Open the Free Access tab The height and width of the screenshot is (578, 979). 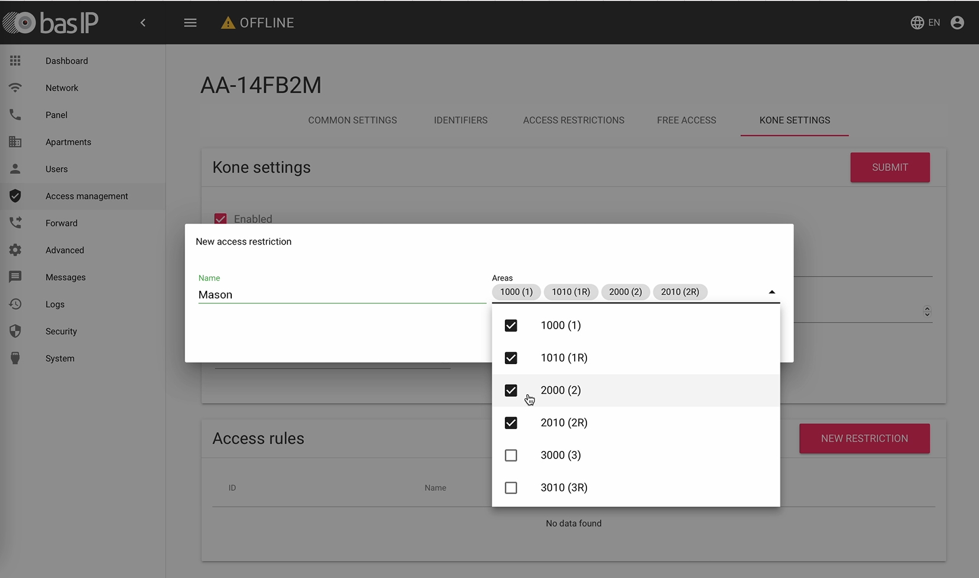[x=686, y=120]
